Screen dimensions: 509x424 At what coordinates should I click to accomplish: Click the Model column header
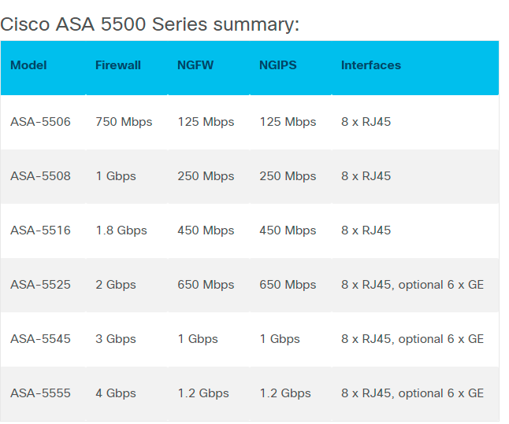click(x=28, y=65)
